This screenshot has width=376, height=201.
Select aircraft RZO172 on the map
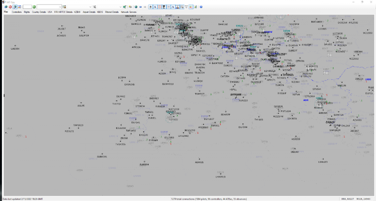click(x=69, y=131)
